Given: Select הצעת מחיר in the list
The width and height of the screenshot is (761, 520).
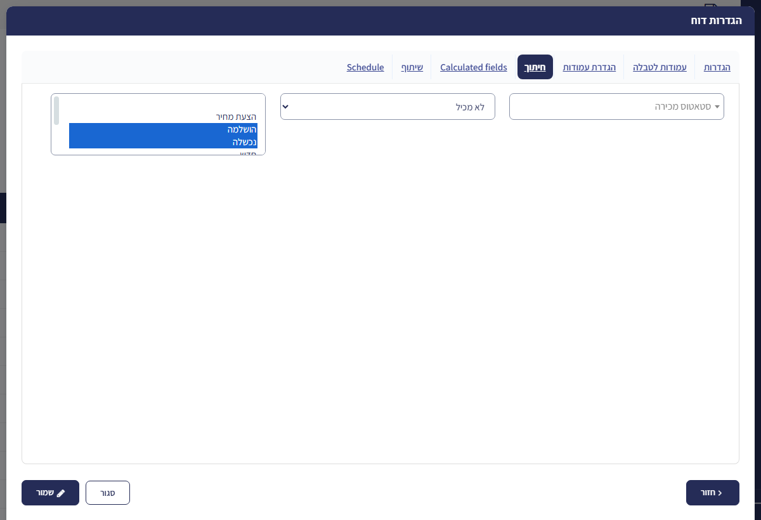Looking at the screenshot, I should 163,117.
